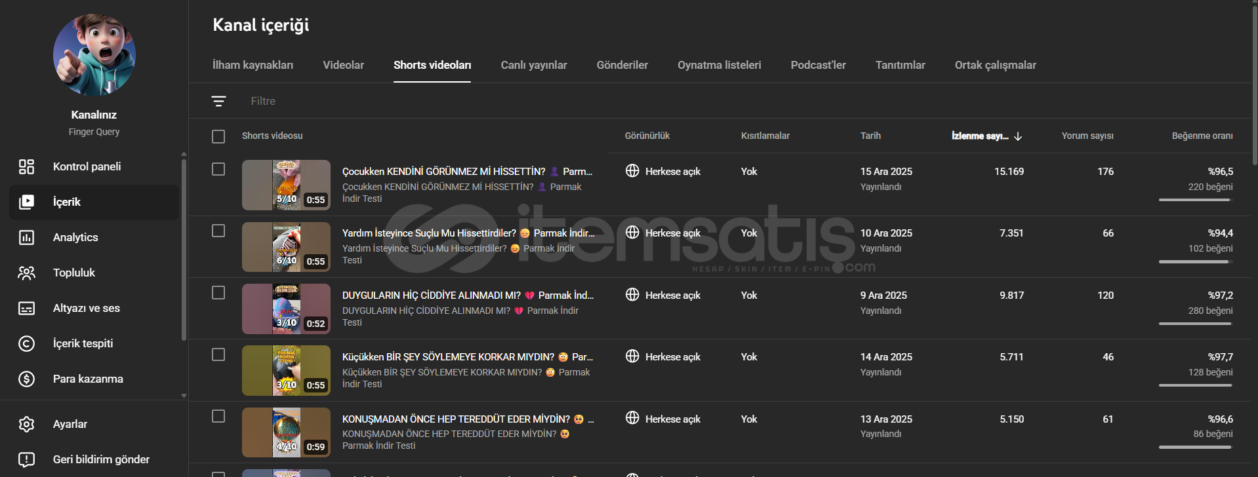1258x477 pixels.
Task: Sort by İzlenme sayısı column arrow
Action: click(x=1018, y=136)
